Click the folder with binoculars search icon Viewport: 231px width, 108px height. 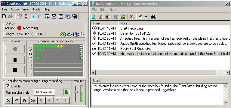(75, 16)
